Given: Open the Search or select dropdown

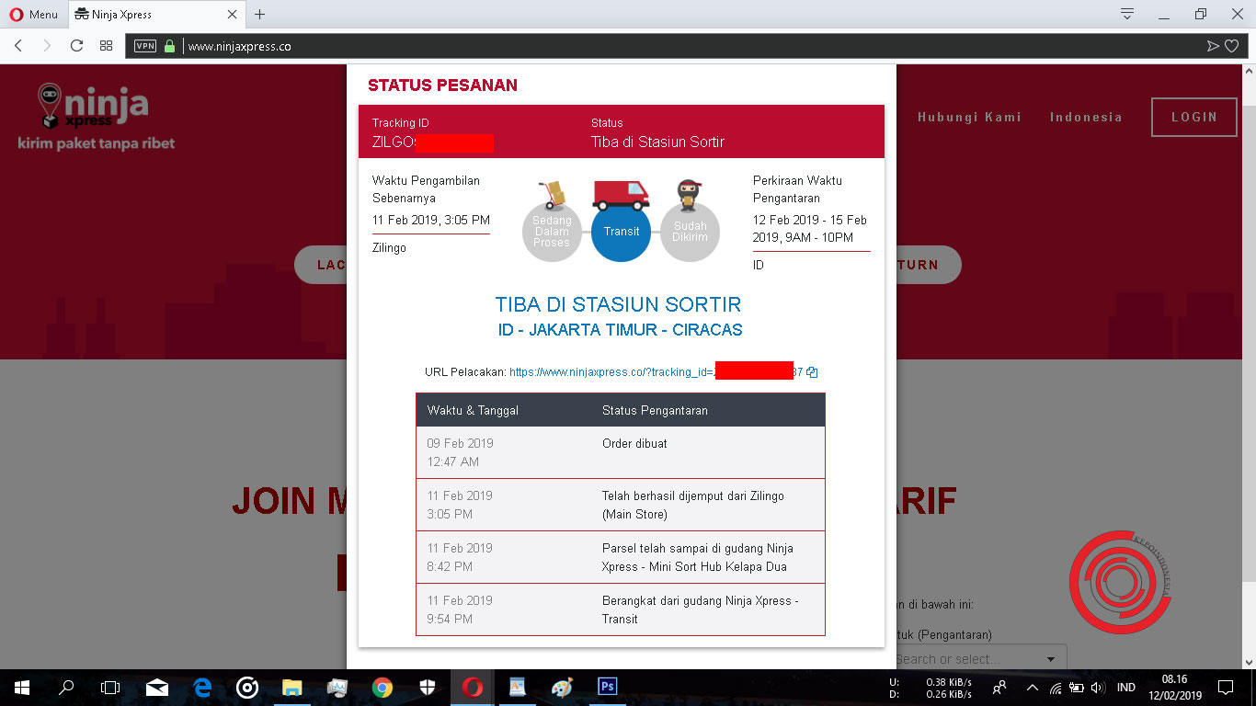Looking at the screenshot, I should pyautogui.click(x=979, y=658).
